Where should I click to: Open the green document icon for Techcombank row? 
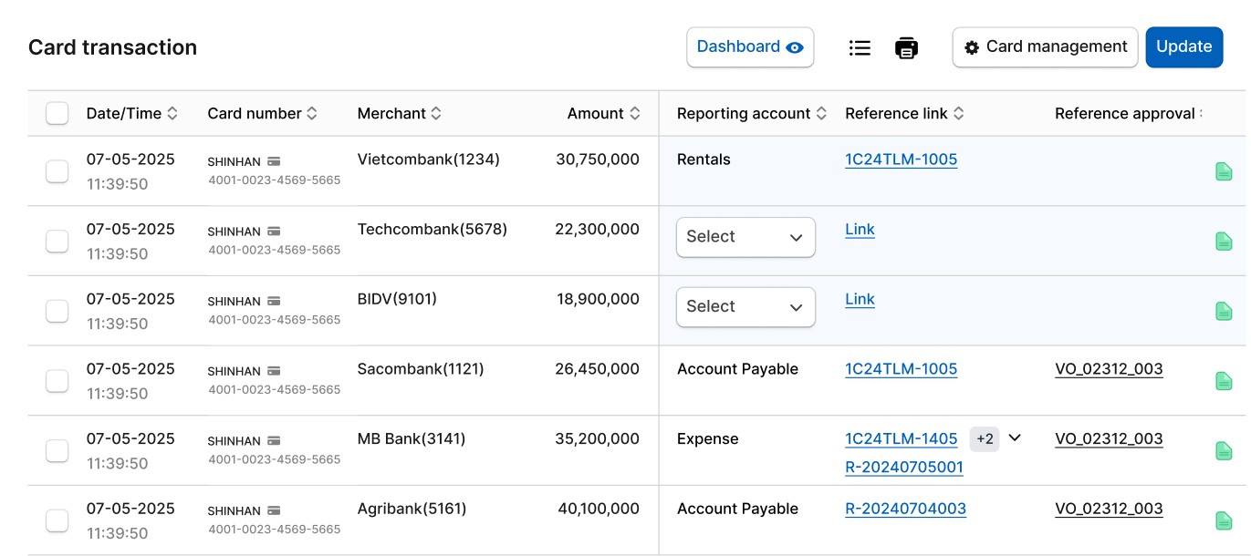[1224, 242]
